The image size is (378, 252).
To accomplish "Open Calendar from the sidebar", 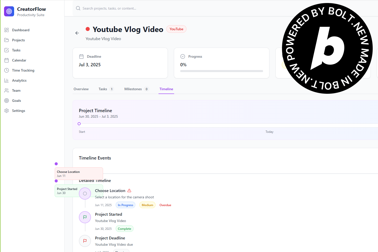I will [19, 60].
